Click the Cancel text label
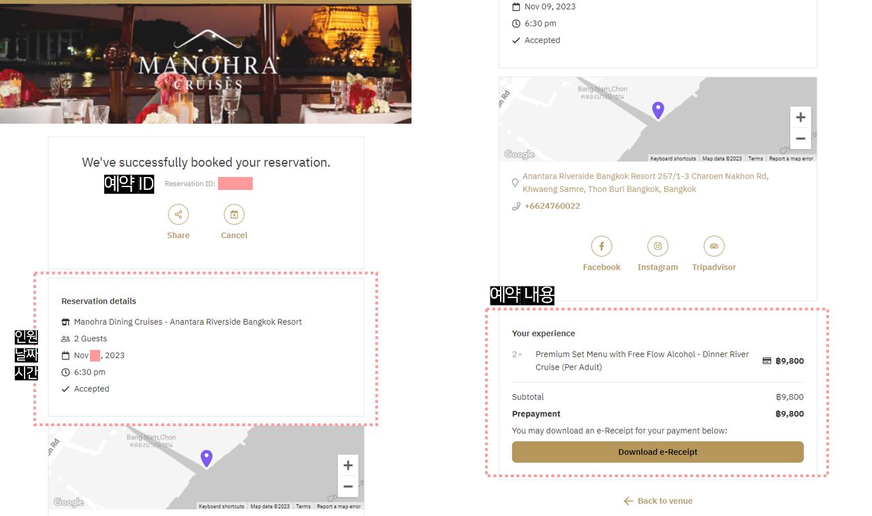The width and height of the screenshot is (872, 516). click(234, 236)
